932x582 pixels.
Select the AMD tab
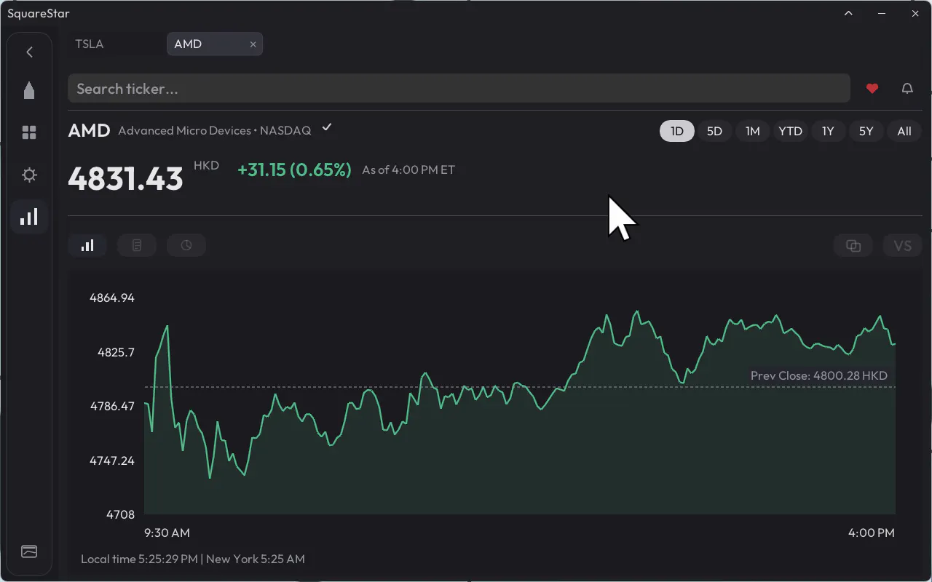215,44
